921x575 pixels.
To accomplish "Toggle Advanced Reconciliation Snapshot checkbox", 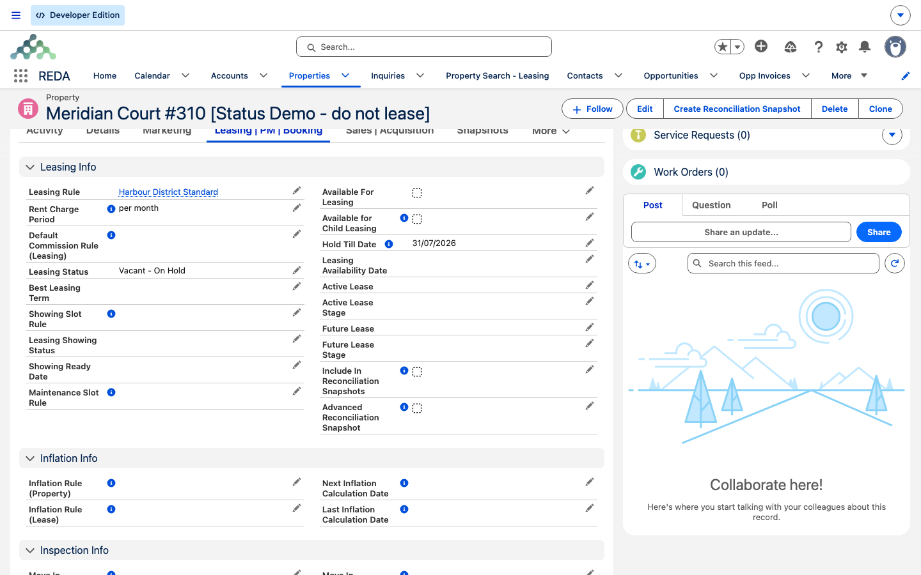I will click(x=417, y=408).
